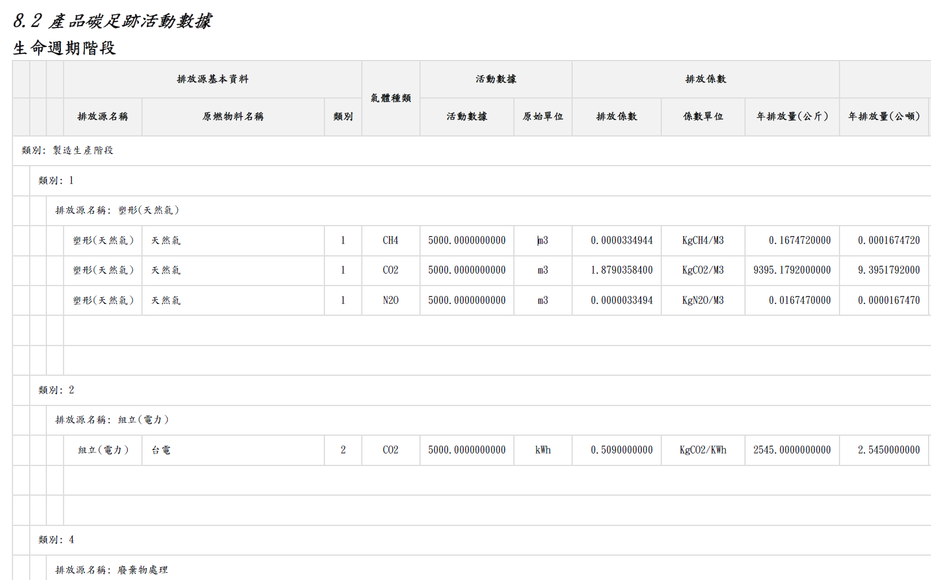Select the 氣體種類 column header
This screenshot has height=580, width=931.
coord(390,98)
